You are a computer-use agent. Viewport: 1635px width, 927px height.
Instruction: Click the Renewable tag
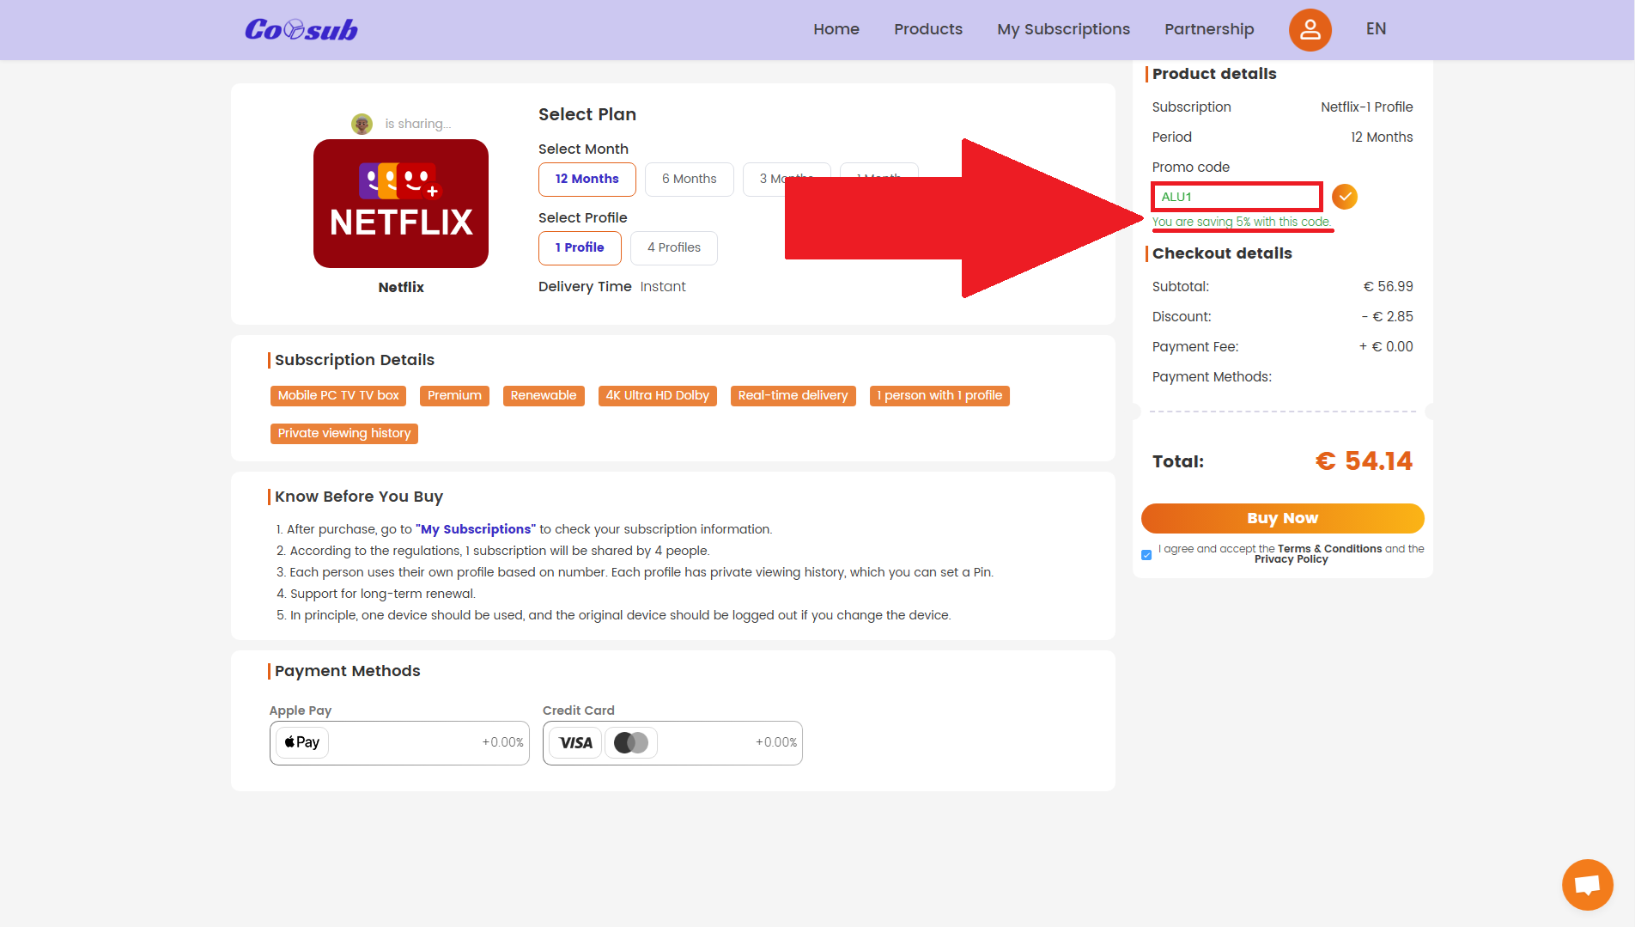tap(544, 396)
